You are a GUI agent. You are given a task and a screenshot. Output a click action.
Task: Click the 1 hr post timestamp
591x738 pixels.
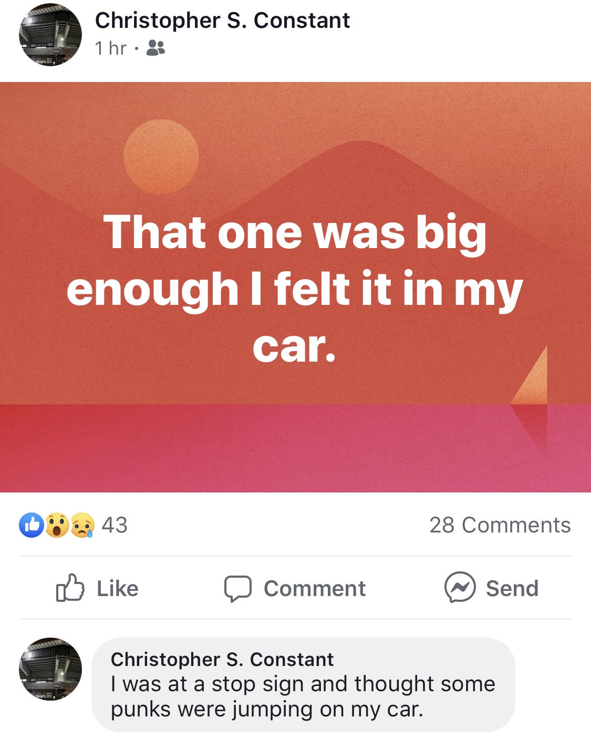click(111, 48)
